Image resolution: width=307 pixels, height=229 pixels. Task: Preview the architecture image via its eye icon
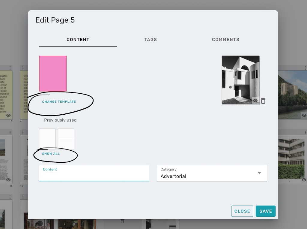click(256, 101)
